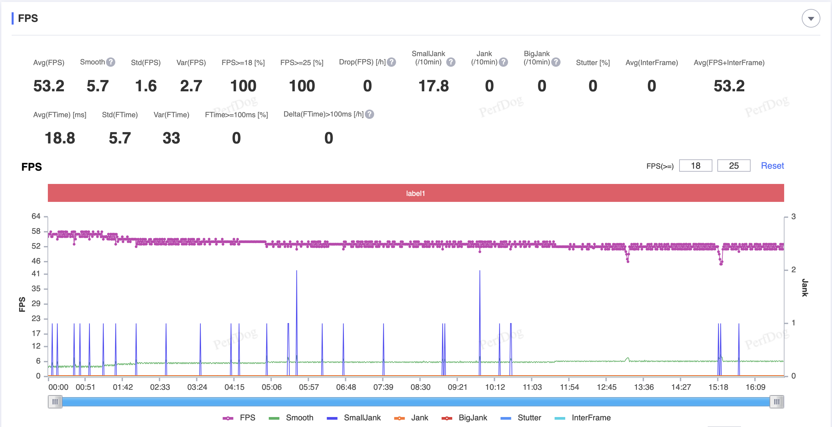Click the FPS threshold field showing 25

[x=734, y=166]
